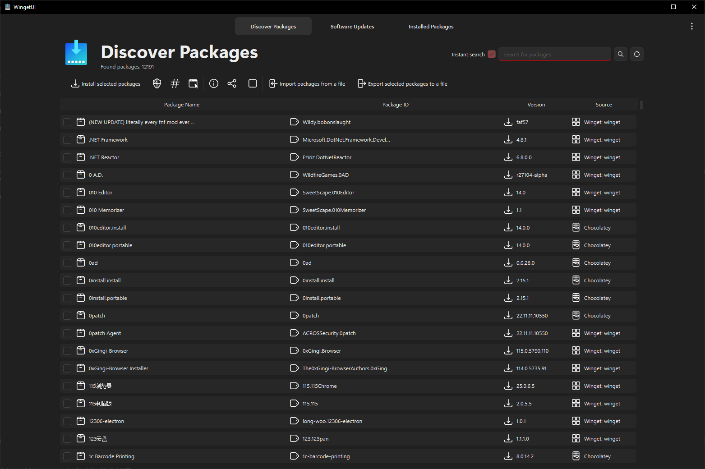Click the tag icon beside 1c-barcode-printing
The image size is (705, 469).
point(294,456)
